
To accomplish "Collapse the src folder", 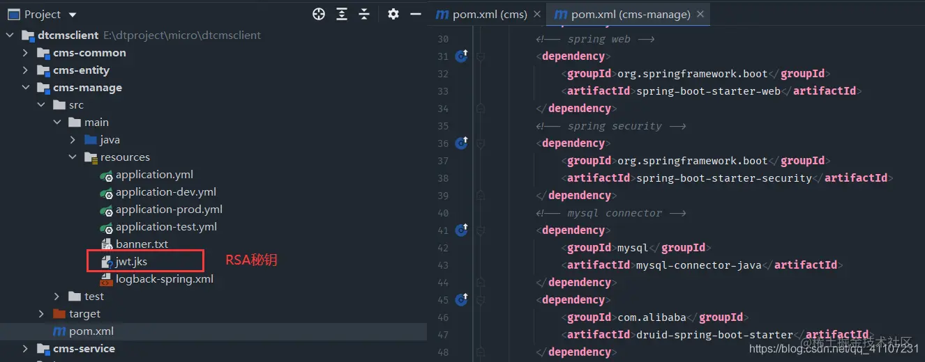I will (41, 104).
